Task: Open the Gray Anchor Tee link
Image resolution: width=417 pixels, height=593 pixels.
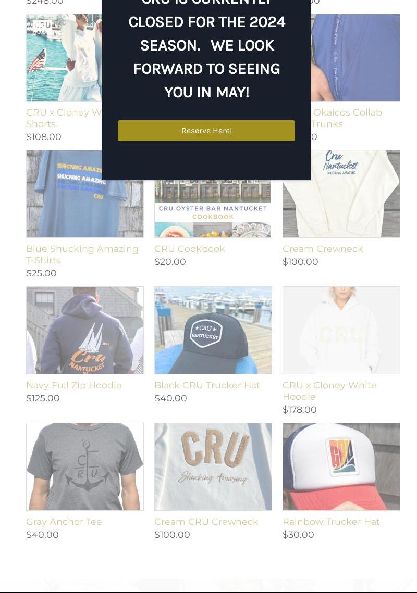Action: click(64, 522)
